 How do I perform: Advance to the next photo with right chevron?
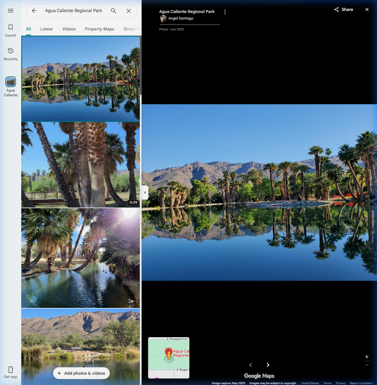(268, 365)
